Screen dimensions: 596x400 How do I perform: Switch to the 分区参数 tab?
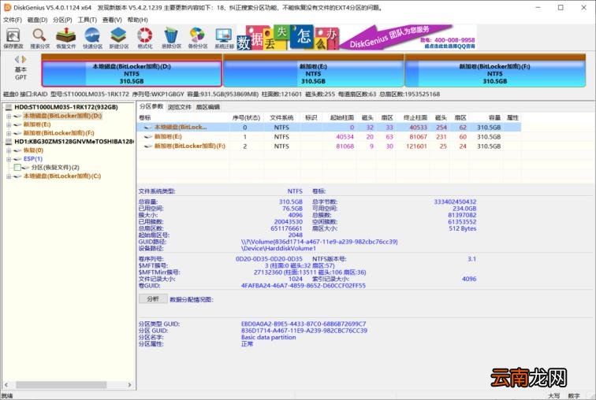click(151, 106)
